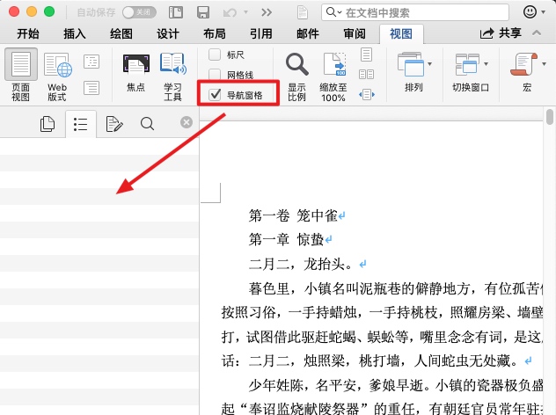Open the Layout (布局) tab
Viewport: 556px width, 415px height.
(215, 33)
